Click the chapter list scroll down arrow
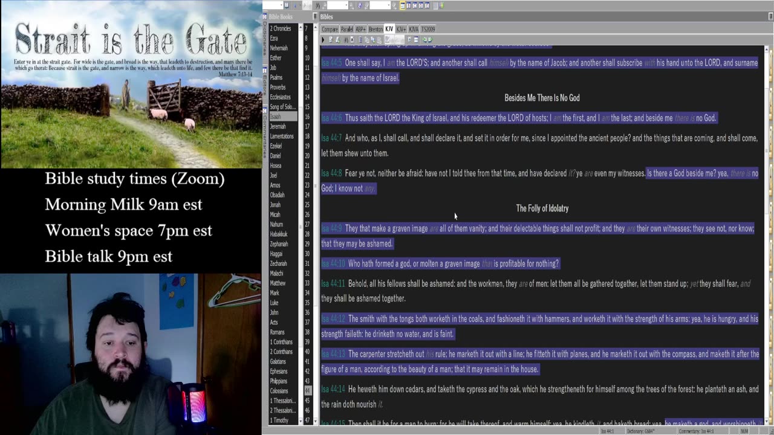The height and width of the screenshot is (435, 774). click(316, 421)
